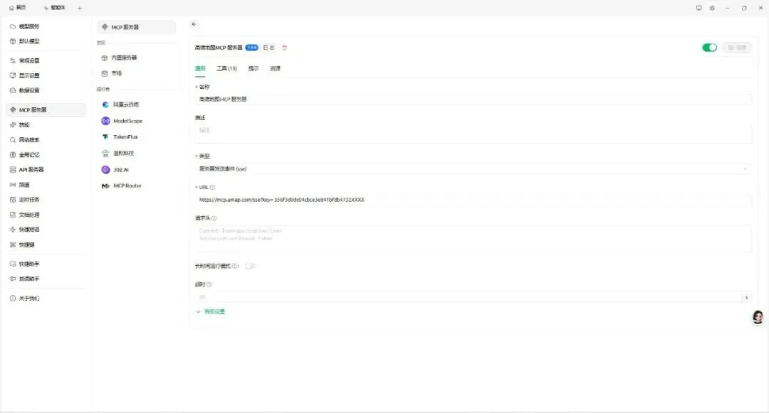Go back with the left arrow icon
Image resolution: width=769 pixels, height=413 pixels.
point(194,24)
